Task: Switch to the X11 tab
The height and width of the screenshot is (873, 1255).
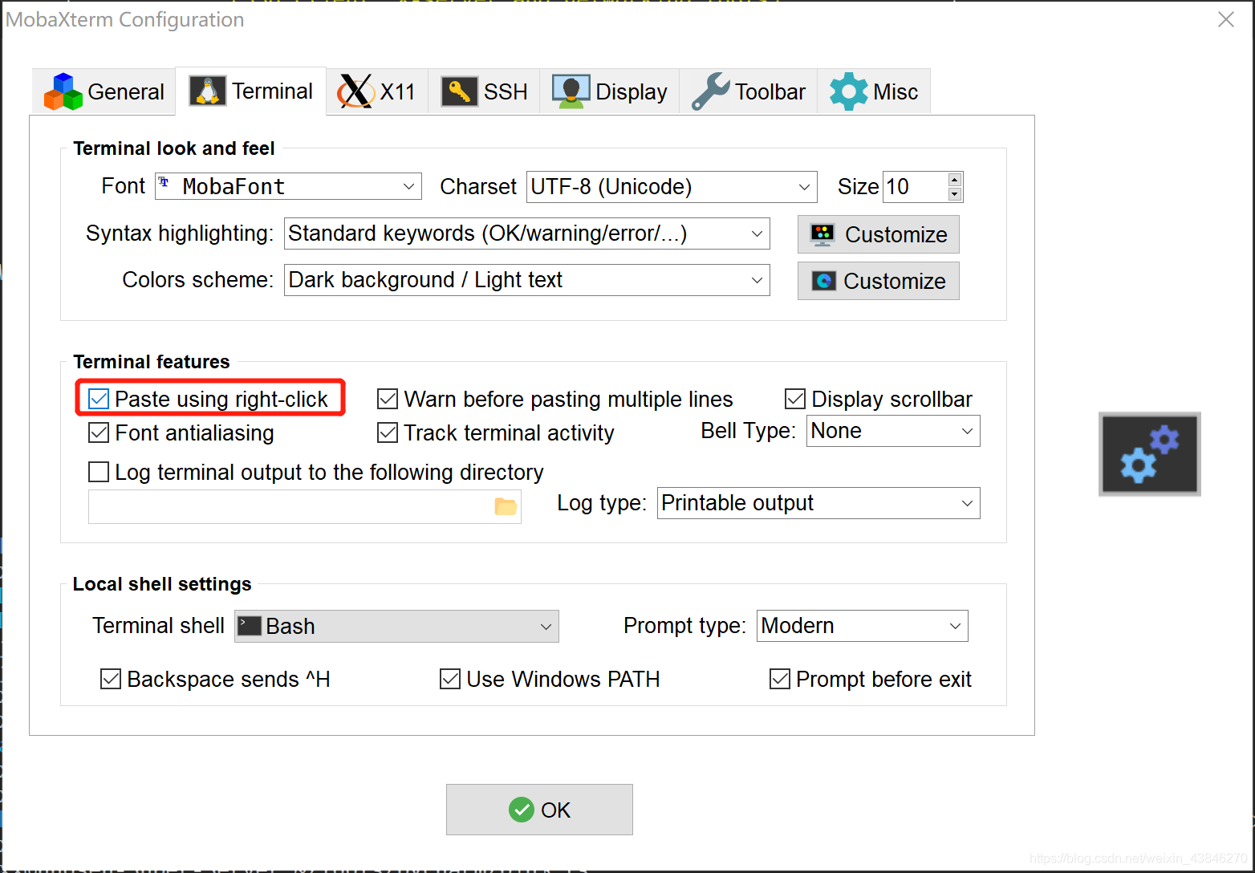Action: pyautogui.click(x=377, y=91)
